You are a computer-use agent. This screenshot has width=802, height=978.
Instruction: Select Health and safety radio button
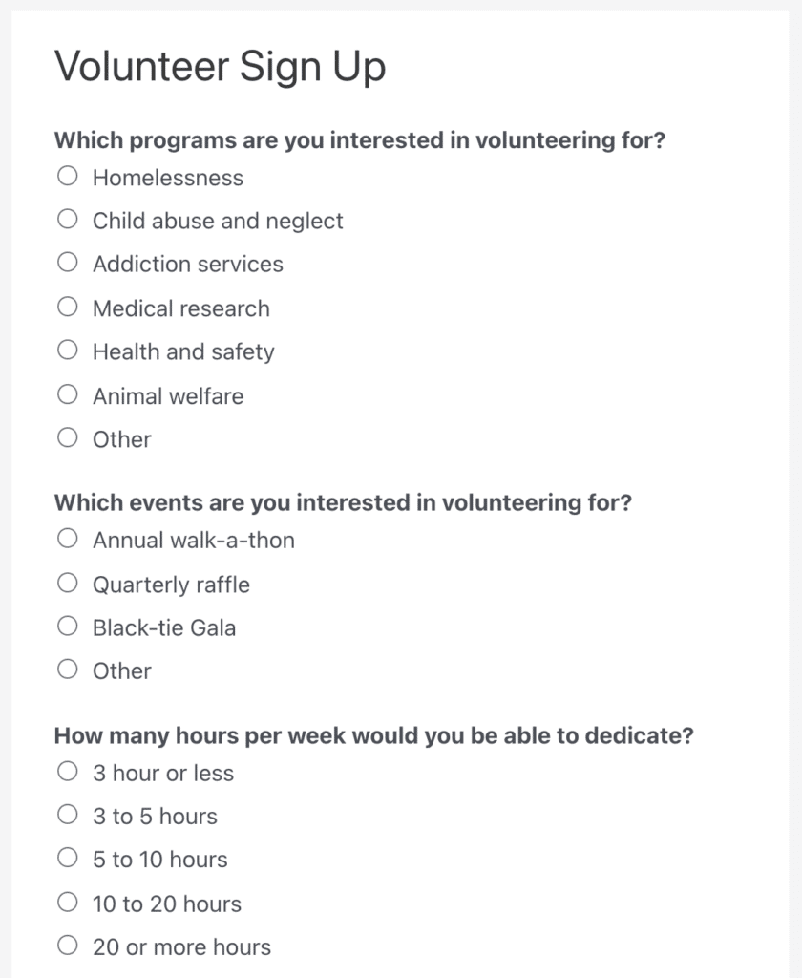(67, 351)
